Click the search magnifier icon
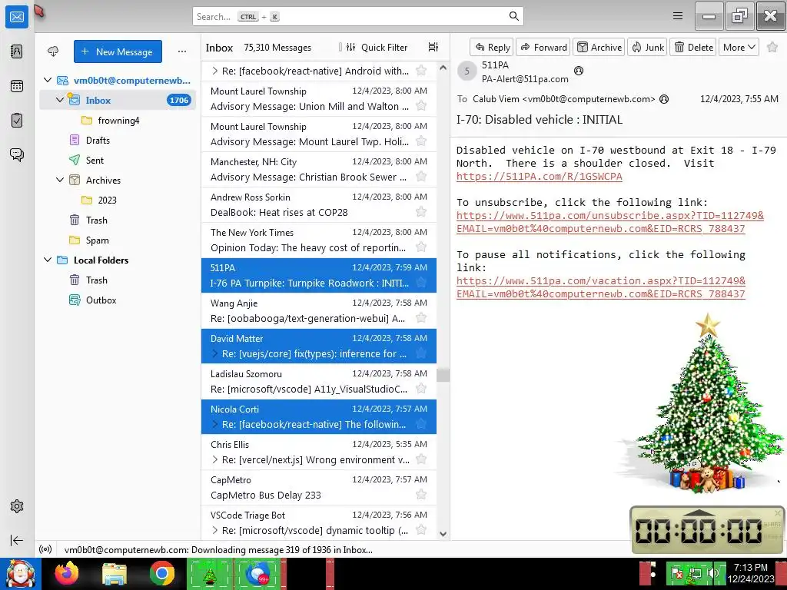This screenshot has height=590, width=787. 513,16
